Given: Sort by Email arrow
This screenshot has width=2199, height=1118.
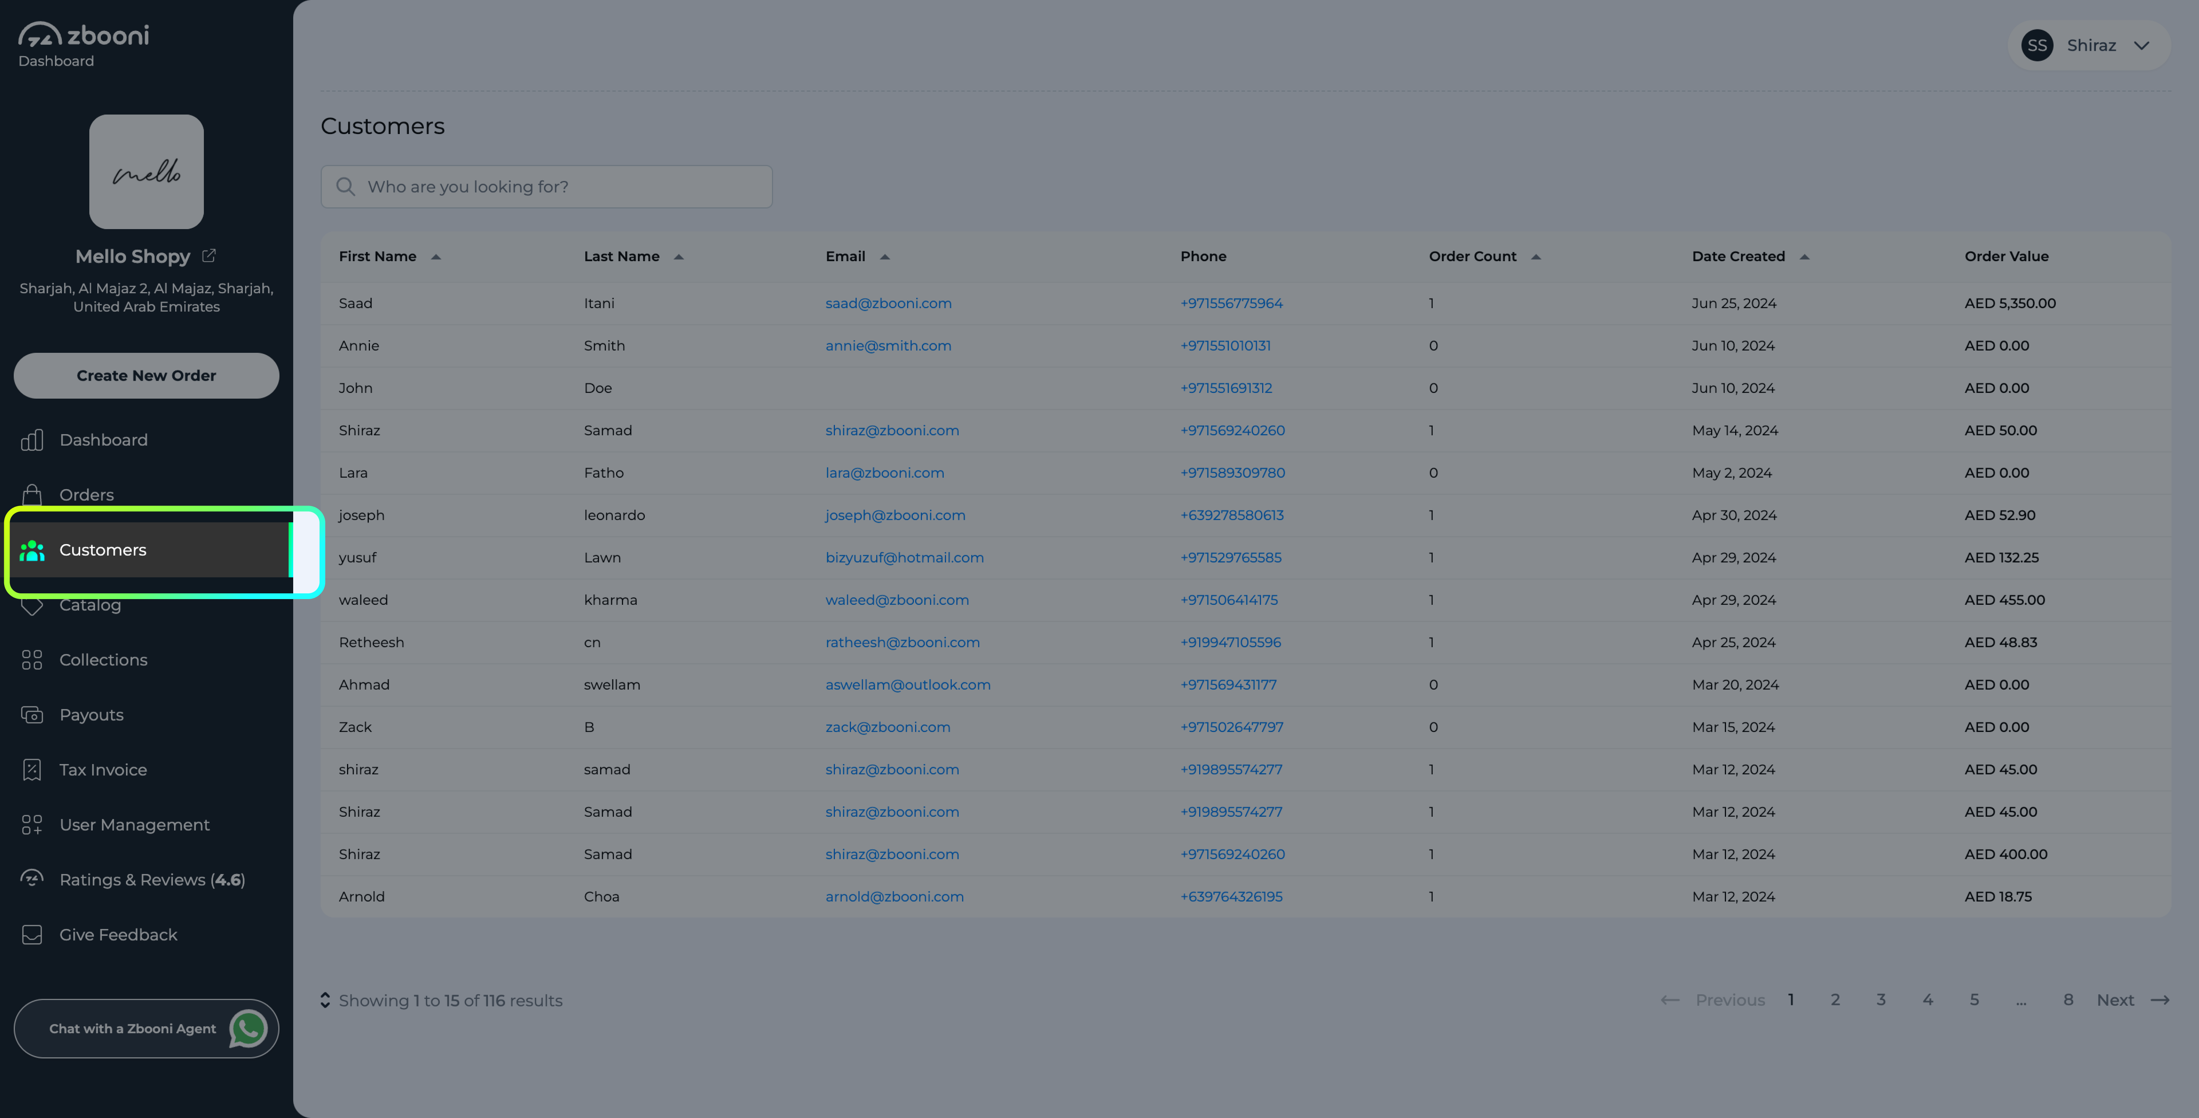Looking at the screenshot, I should tap(885, 257).
